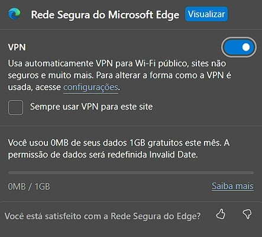Click the Invalid Date reset text
The width and height of the screenshot is (262, 237).
[x=173, y=155]
